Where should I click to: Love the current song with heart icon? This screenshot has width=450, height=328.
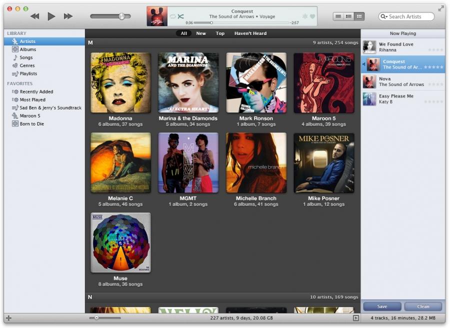pos(312,16)
